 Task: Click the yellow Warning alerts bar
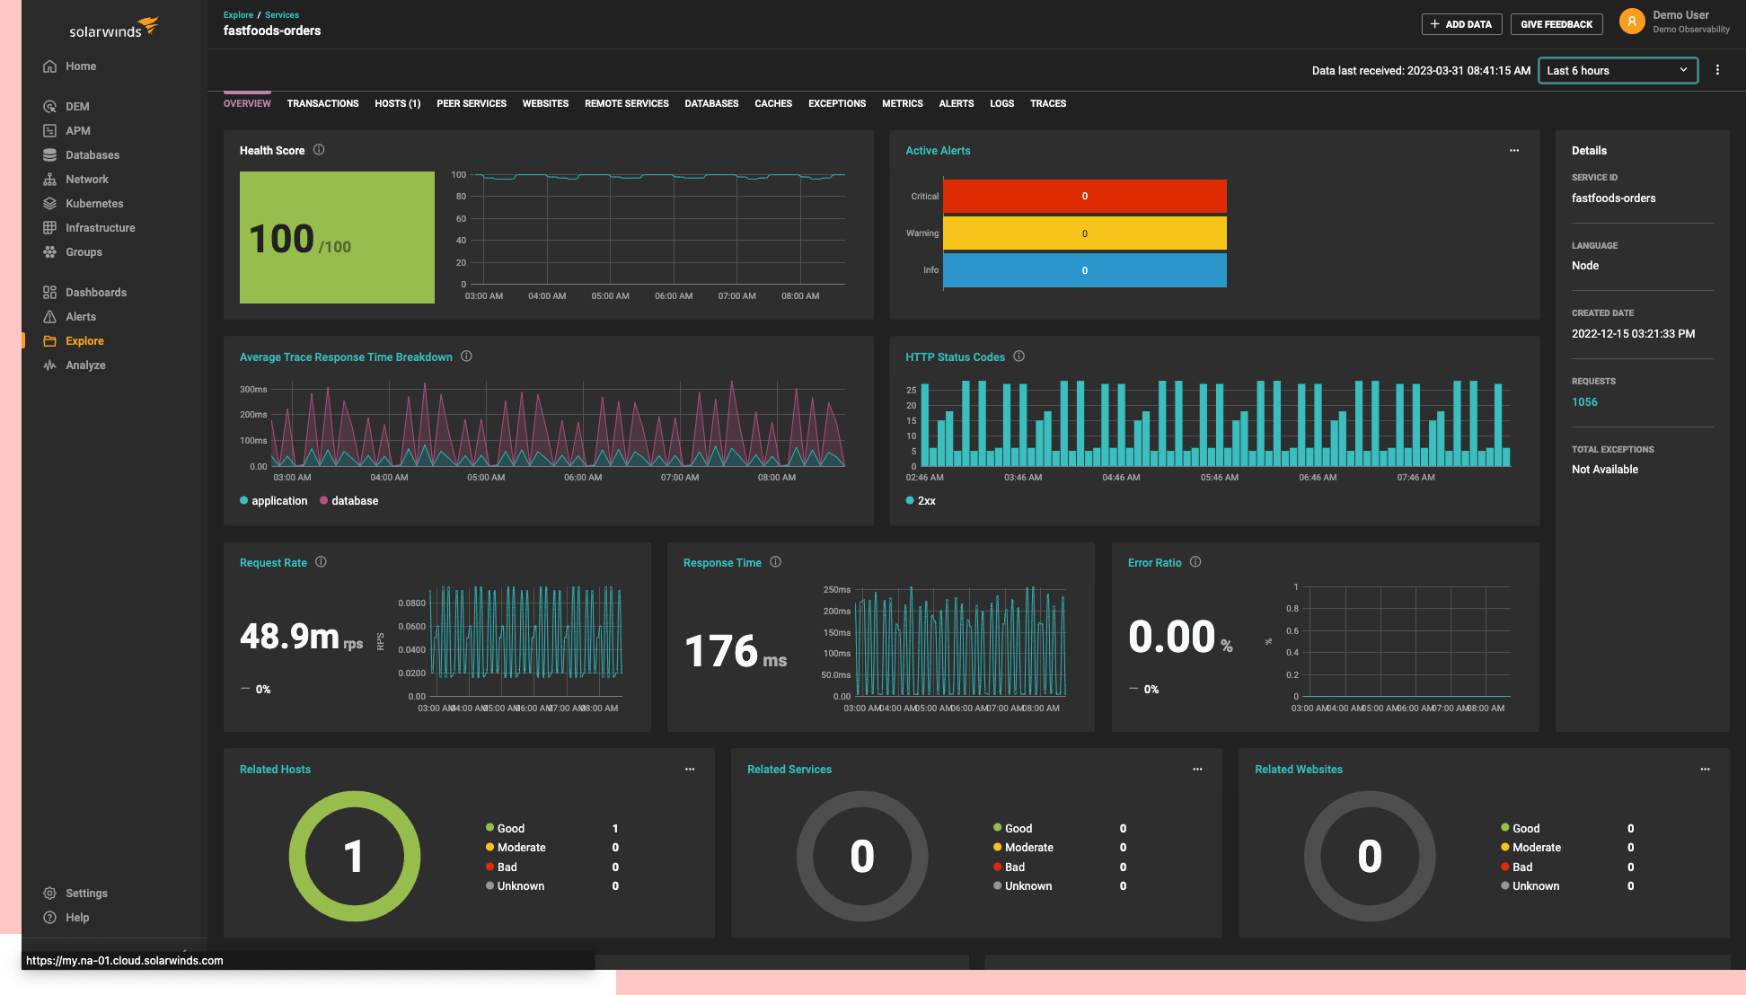click(1084, 233)
